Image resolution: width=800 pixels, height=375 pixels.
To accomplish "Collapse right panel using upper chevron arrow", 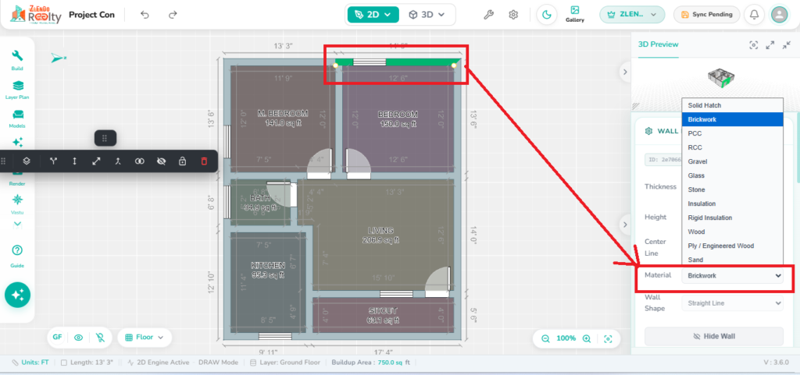I will click(x=626, y=73).
